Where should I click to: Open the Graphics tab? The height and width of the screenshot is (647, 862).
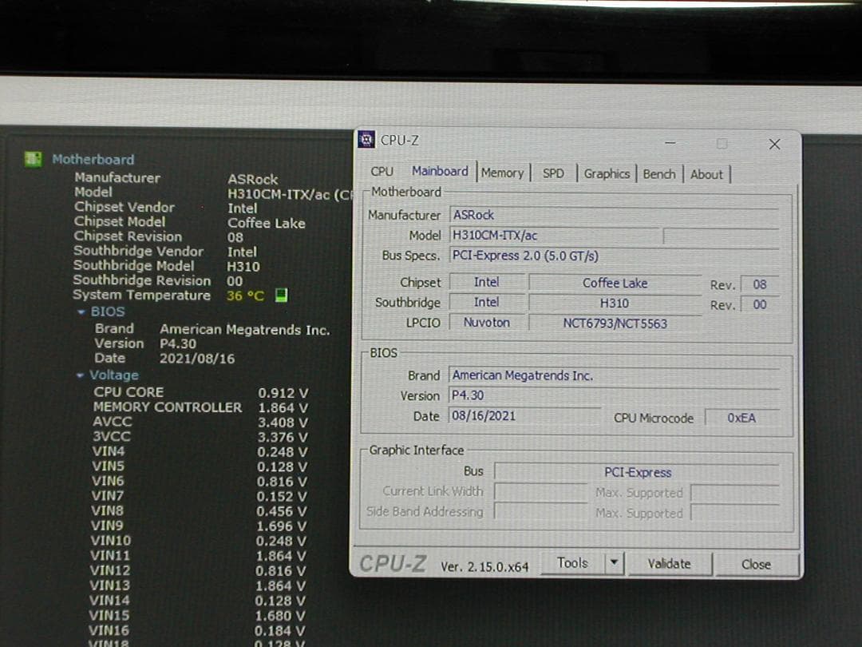[607, 173]
